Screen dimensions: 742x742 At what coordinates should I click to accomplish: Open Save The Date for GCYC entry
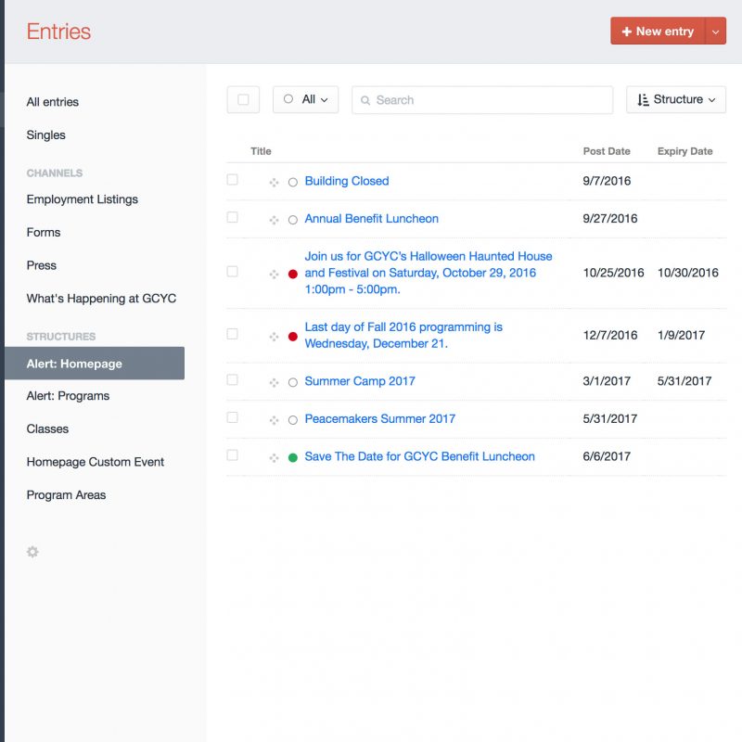click(420, 456)
